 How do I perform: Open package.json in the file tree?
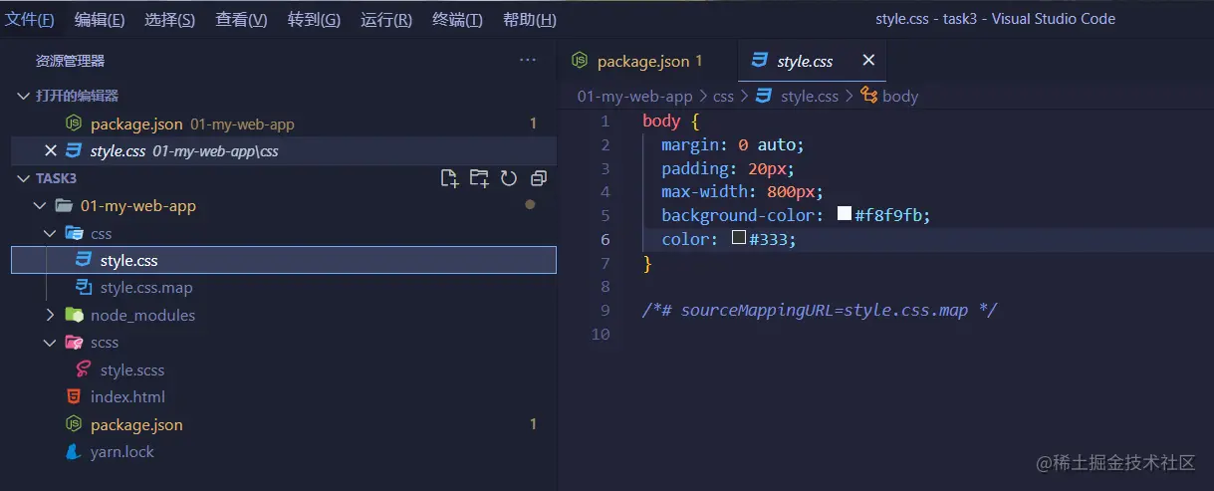pyautogui.click(x=136, y=425)
